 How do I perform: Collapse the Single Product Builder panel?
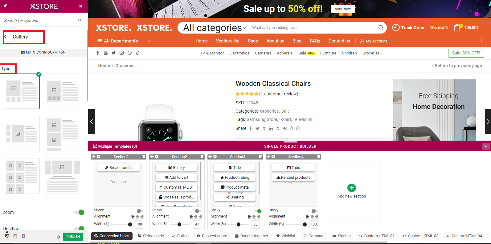486,146
